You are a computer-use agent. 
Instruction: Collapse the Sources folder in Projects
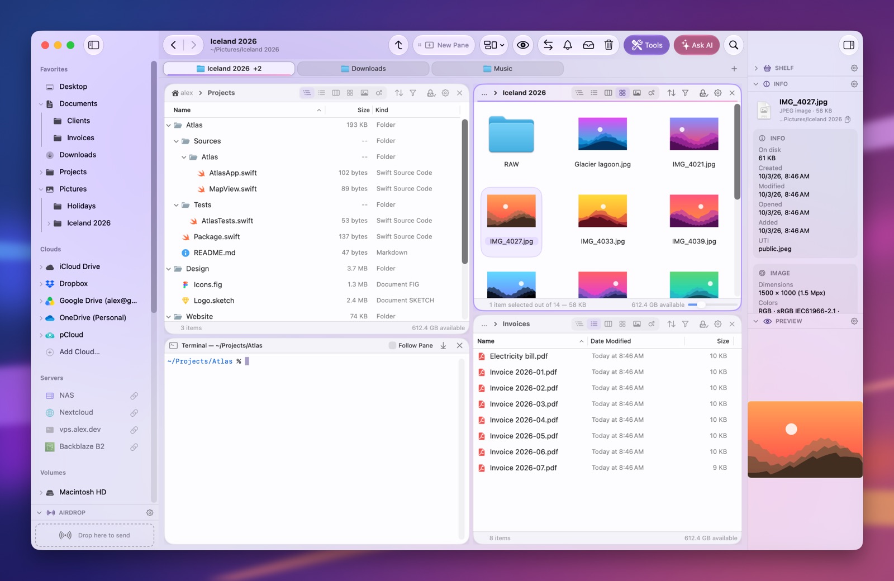click(x=176, y=141)
